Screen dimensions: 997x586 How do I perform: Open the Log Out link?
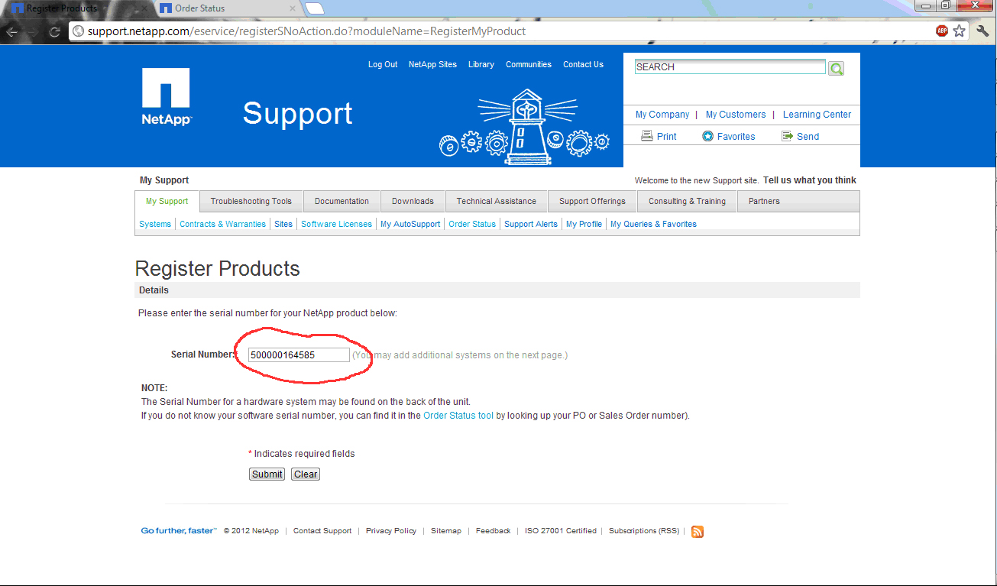pyautogui.click(x=383, y=65)
